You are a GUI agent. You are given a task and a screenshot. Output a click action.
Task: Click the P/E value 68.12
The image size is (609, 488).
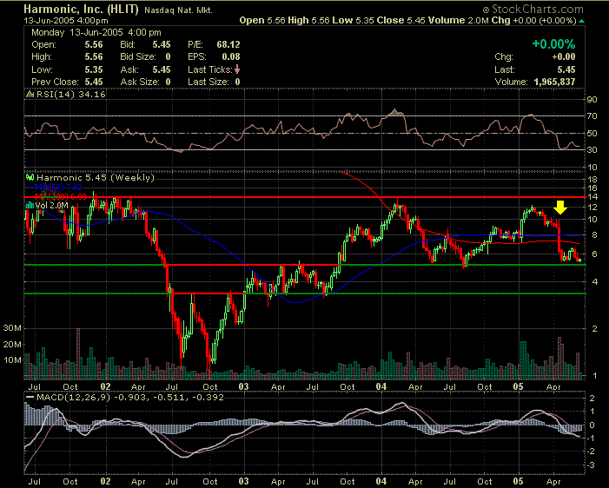(228, 44)
